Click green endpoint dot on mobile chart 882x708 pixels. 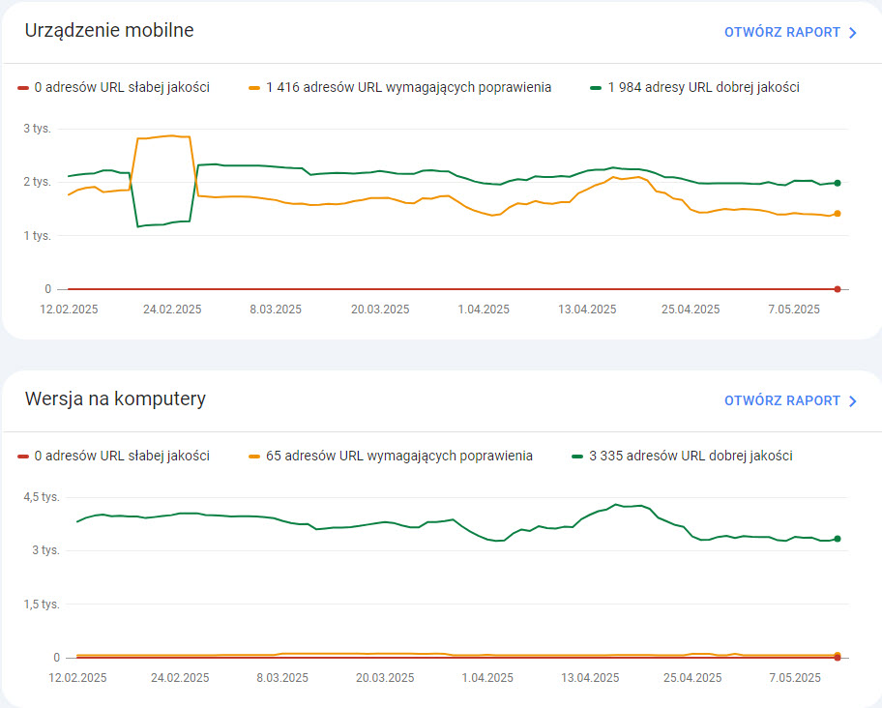tap(838, 183)
